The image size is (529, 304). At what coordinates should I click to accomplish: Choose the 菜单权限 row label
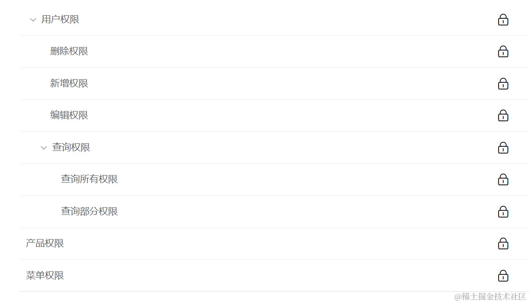coord(45,275)
